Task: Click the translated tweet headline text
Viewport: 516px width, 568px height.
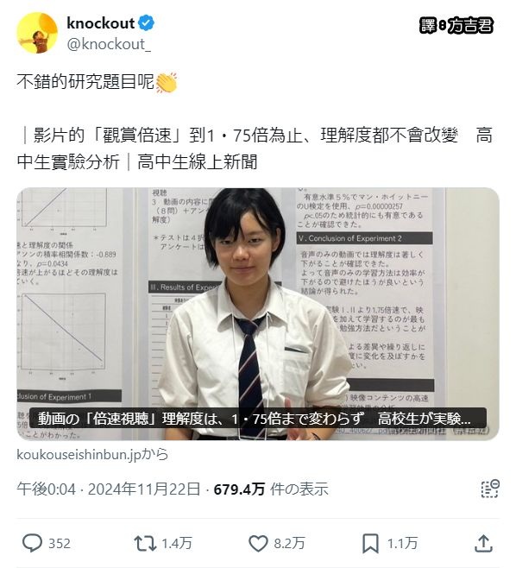Action: click(255, 148)
